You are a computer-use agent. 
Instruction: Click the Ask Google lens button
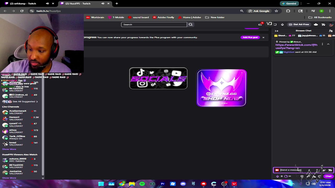[x=259, y=11]
